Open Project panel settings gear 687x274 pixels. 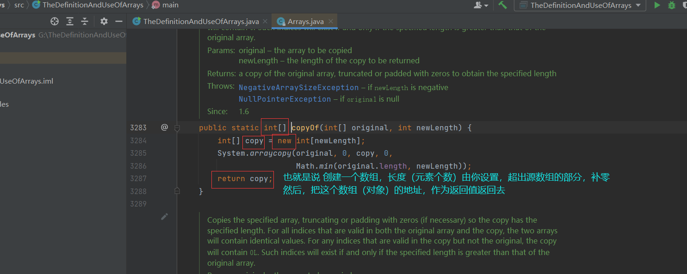pos(104,21)
